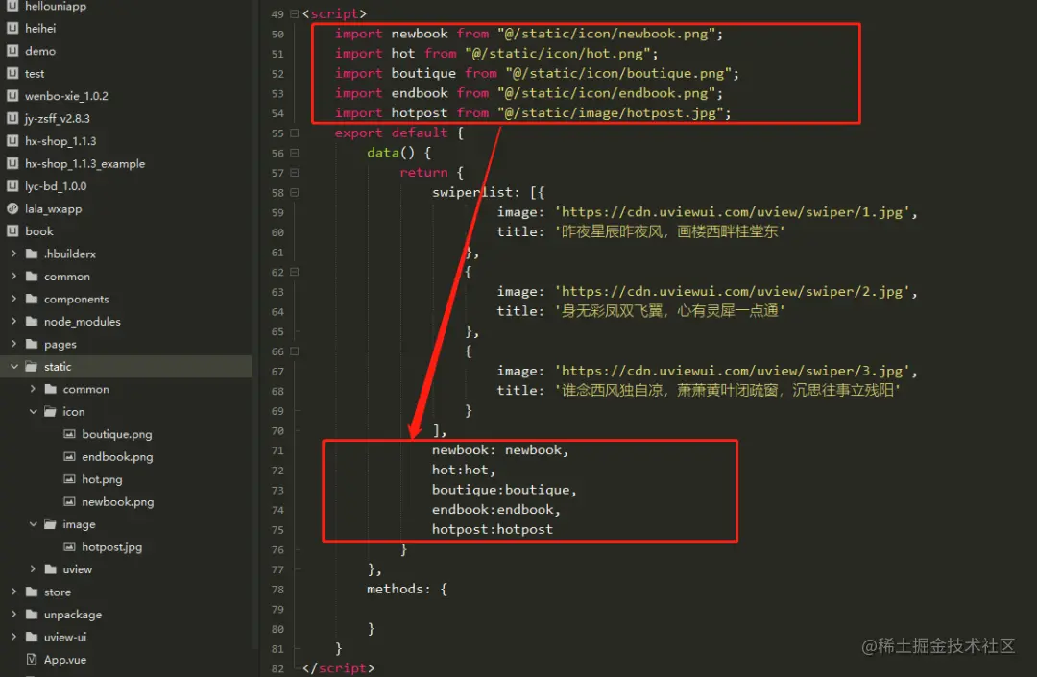Expand the common folder inside static
The image size is (1037, 677).
coord(33,389)
